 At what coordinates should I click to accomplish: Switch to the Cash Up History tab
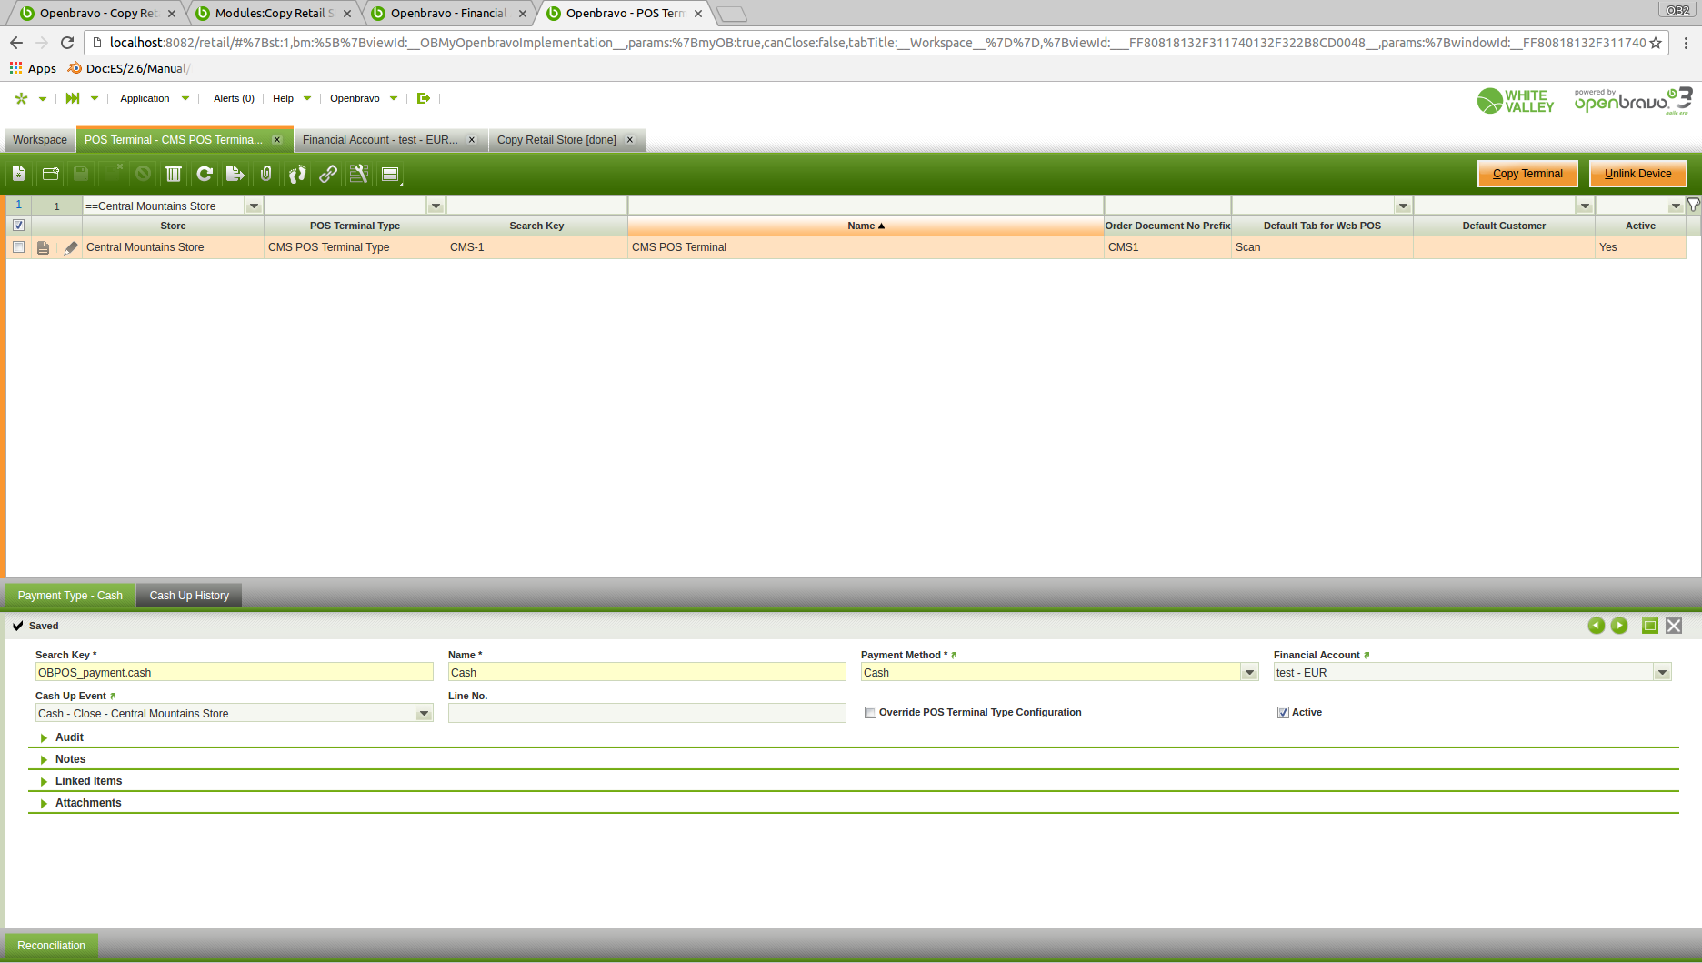point(189,596)
